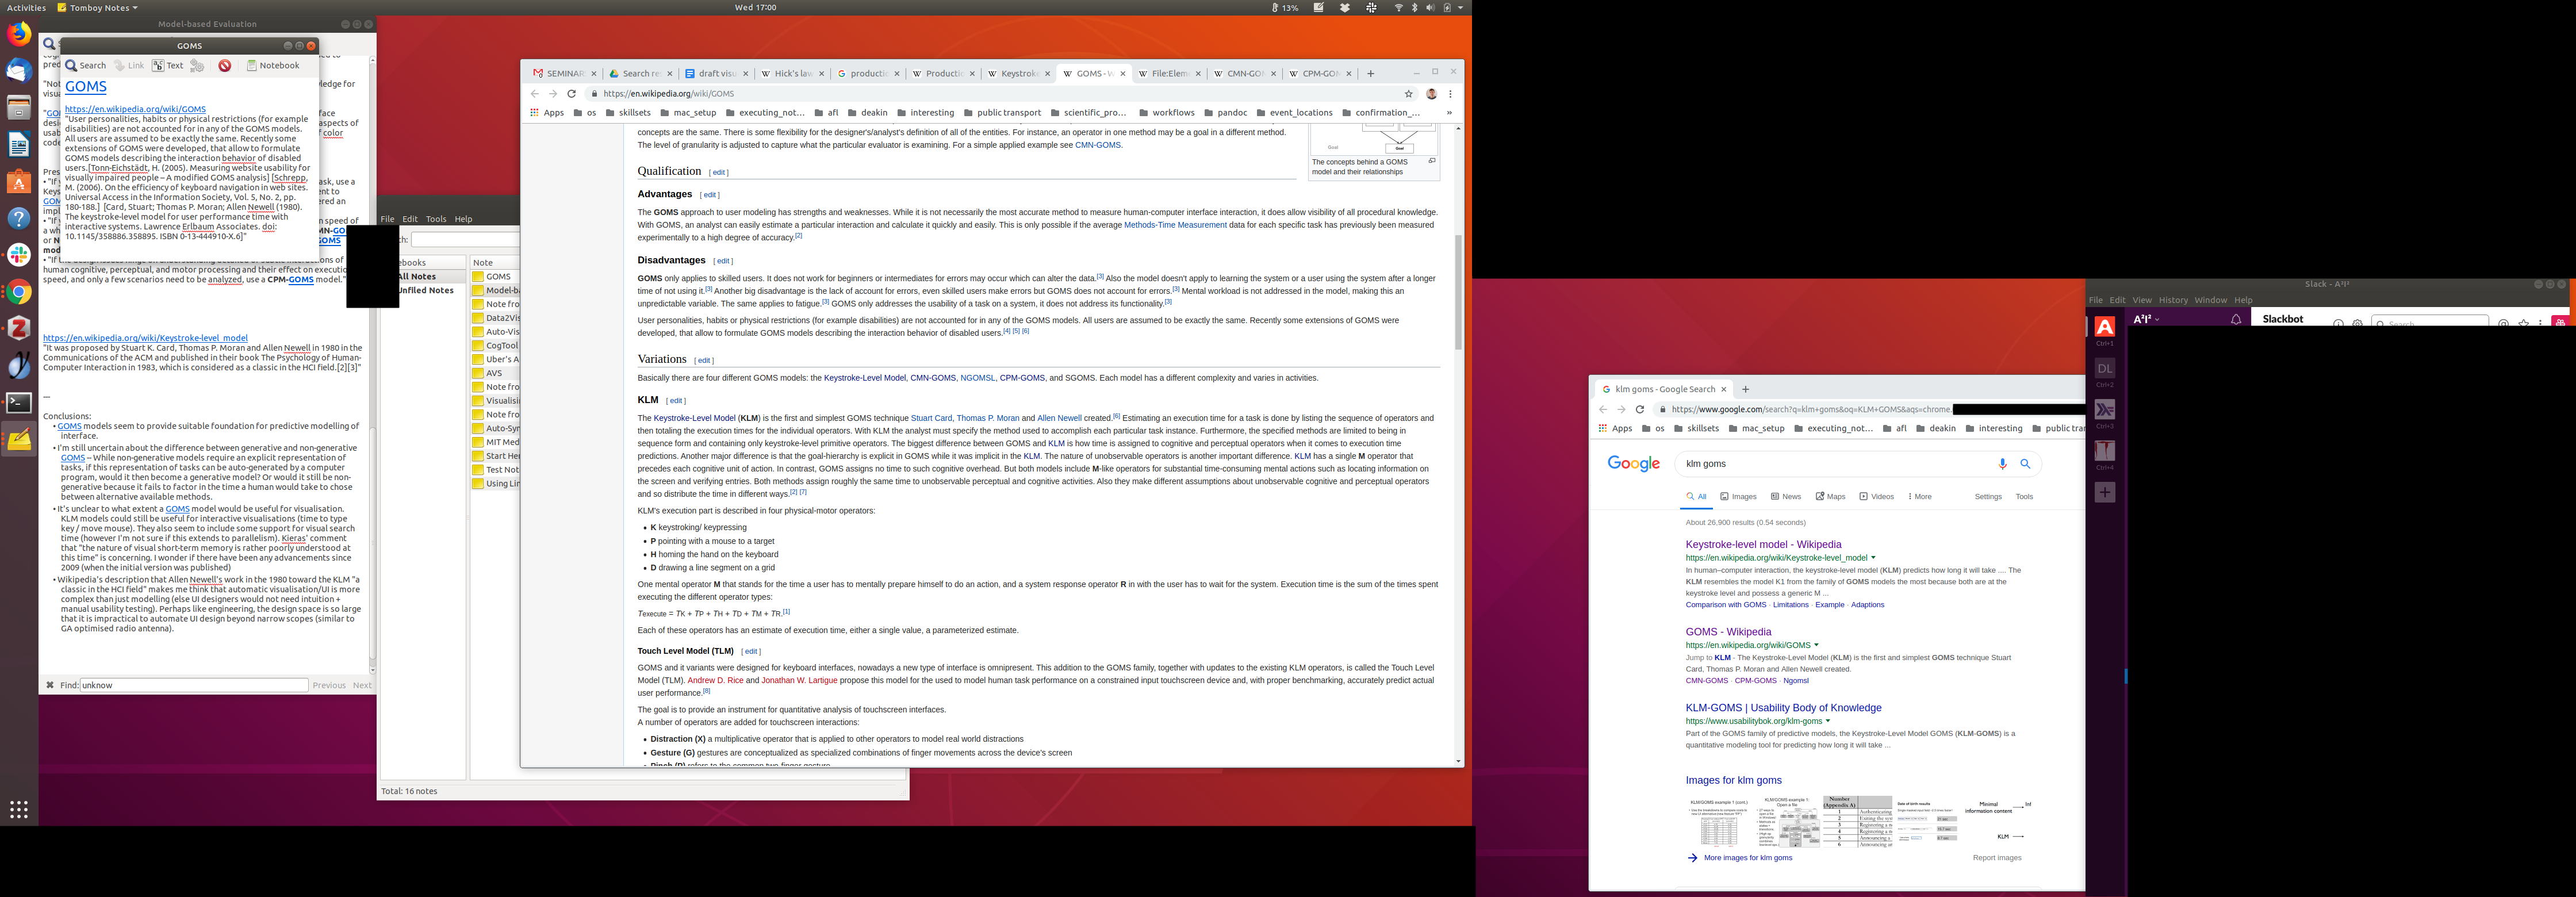Open the Notebook button in GOMS note toolbar
Image resolution: width=2576 pixels, height=897 pixels.
273,66
